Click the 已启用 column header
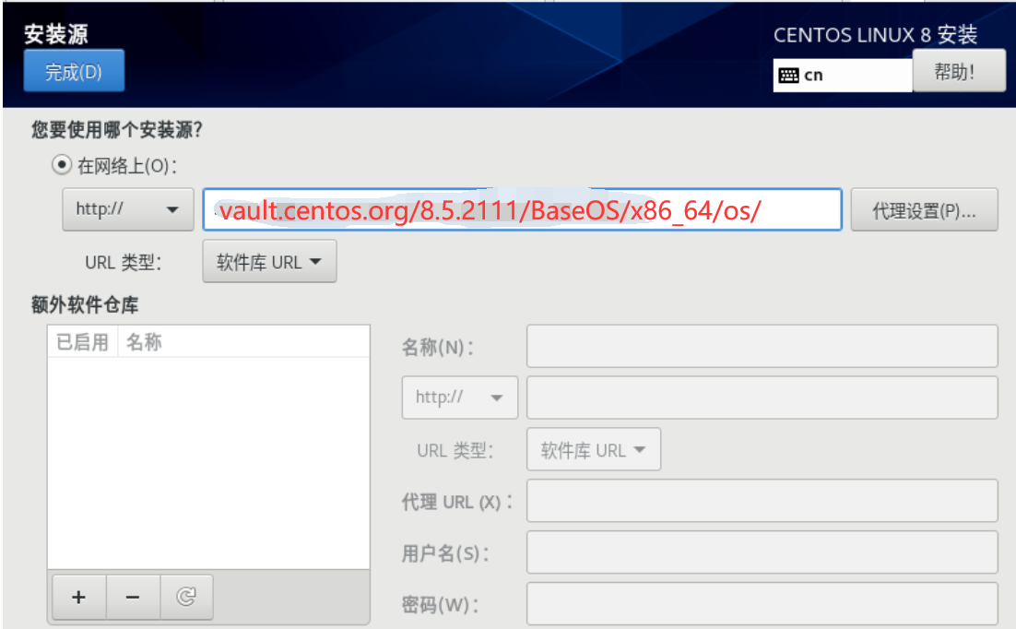 click(82, 342)
